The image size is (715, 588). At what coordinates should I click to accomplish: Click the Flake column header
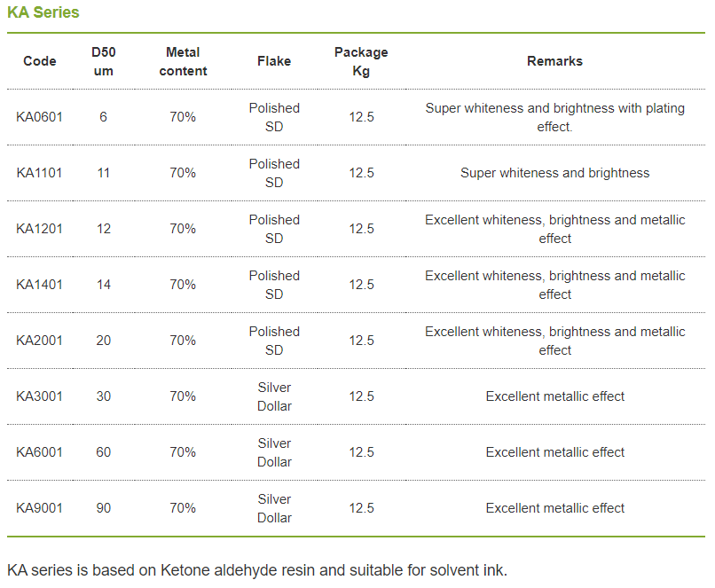pyautogui.click(x=274, y=61)
